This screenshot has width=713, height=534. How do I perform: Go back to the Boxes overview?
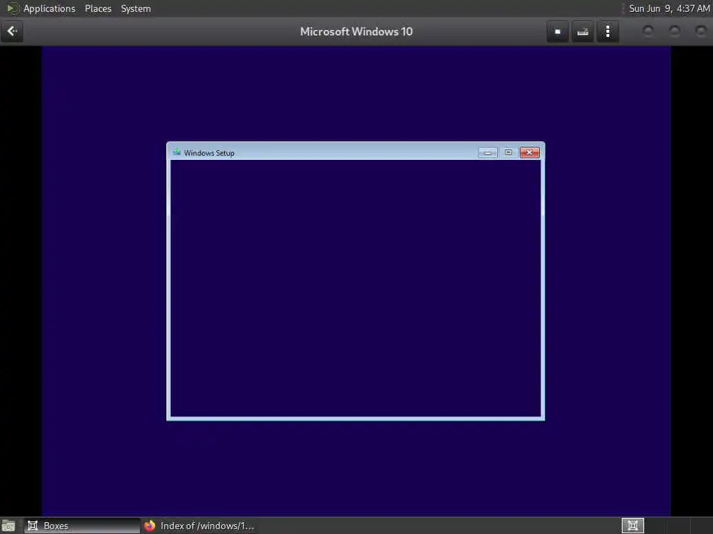click(x=12, y=31)
